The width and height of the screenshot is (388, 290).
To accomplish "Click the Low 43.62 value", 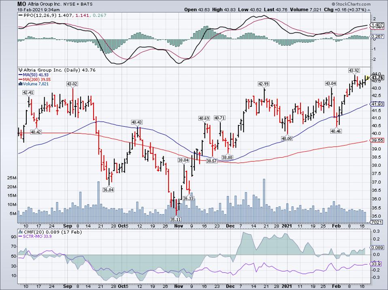I will point(249,10).
